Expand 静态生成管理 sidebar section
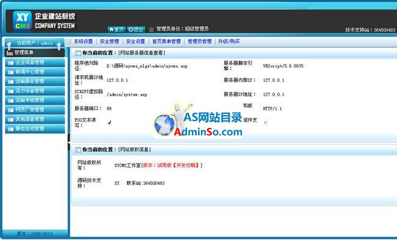This screenshot has height=240, width=397. [35, 129]
